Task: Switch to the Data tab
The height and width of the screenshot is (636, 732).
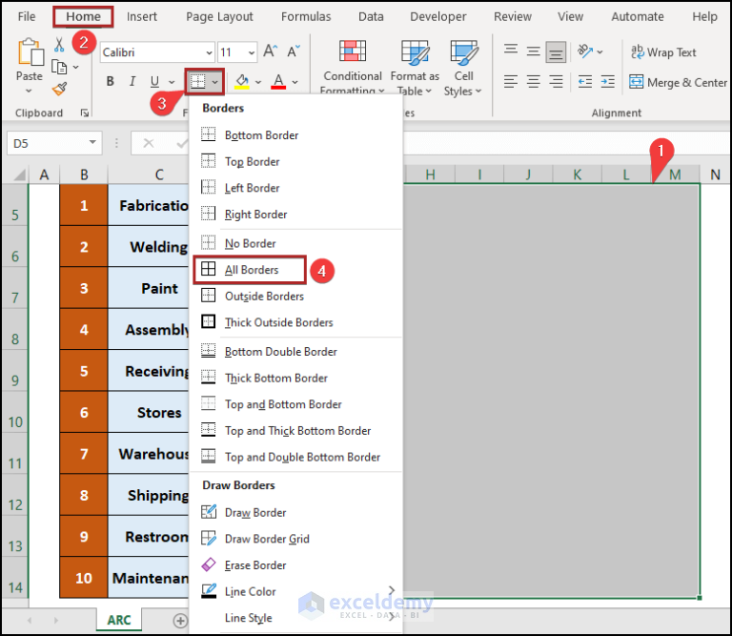Action: coord(371,17)
